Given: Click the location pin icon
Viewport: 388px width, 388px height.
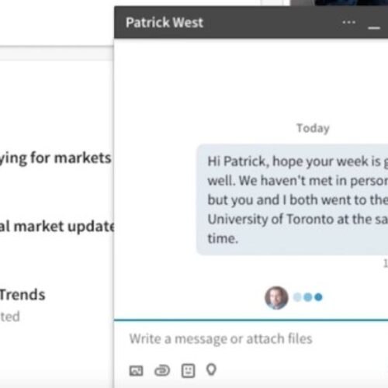Looking at the screenshot, I should (211, 369).
